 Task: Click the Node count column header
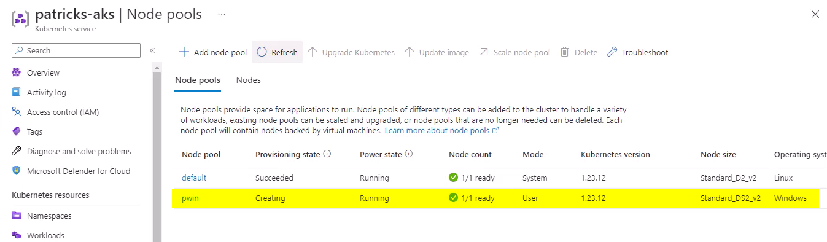pos(470,154)
